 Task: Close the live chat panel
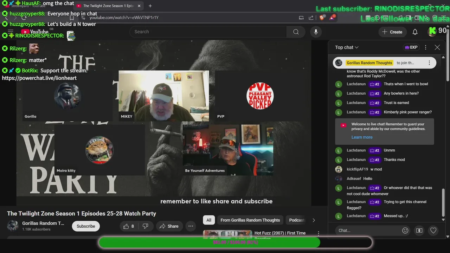click(437, 47)
